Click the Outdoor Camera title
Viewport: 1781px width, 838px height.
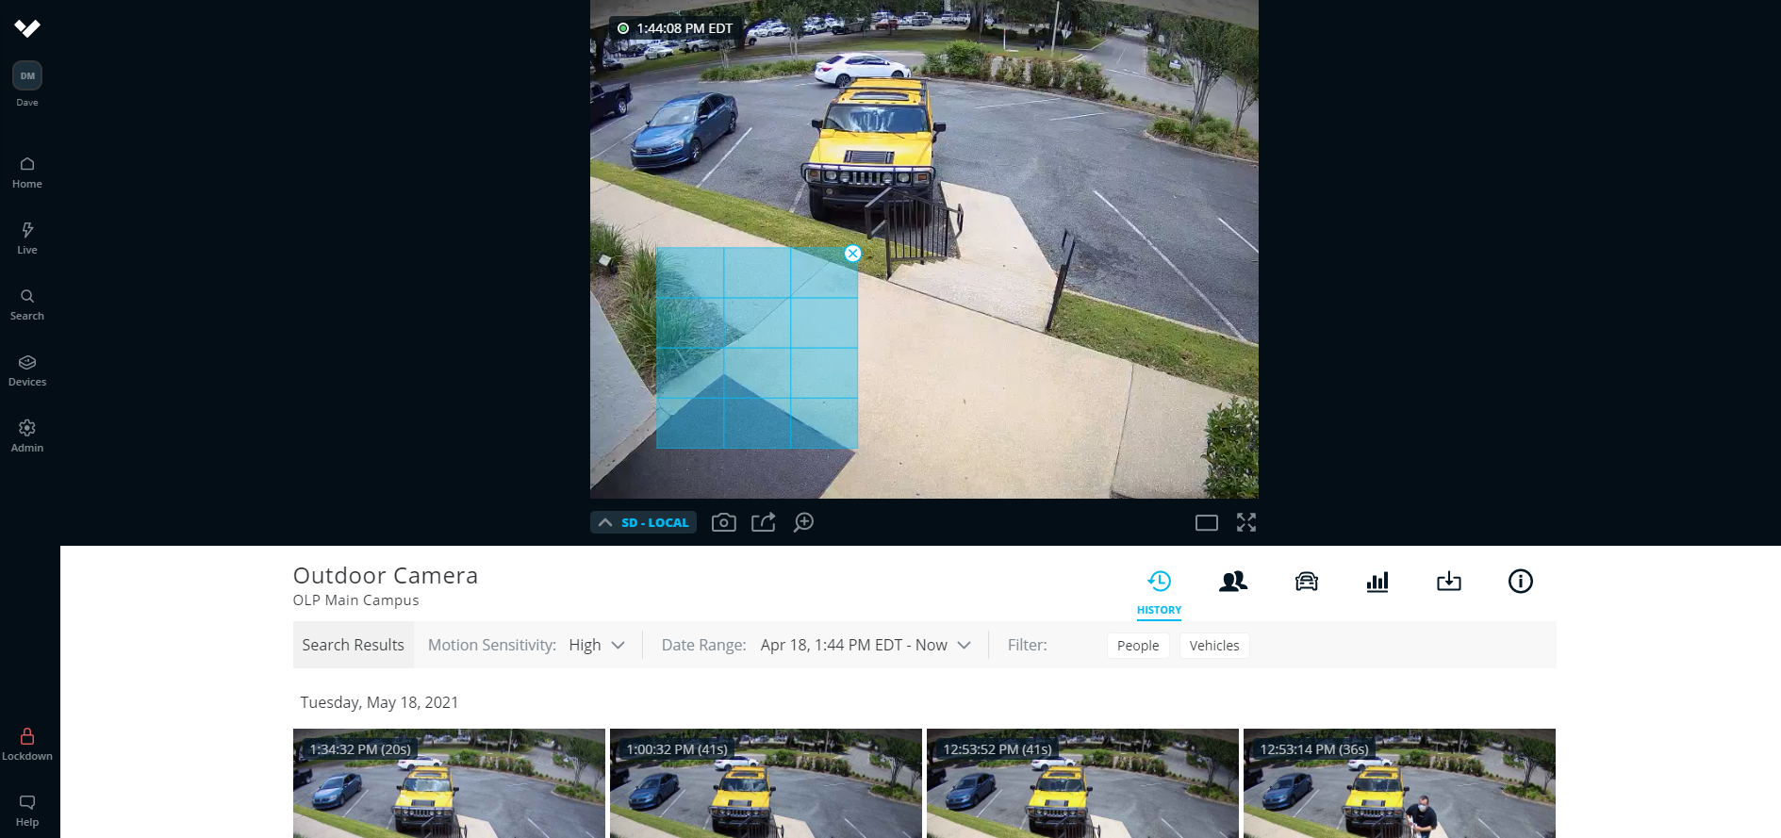(x=386, y=575)
